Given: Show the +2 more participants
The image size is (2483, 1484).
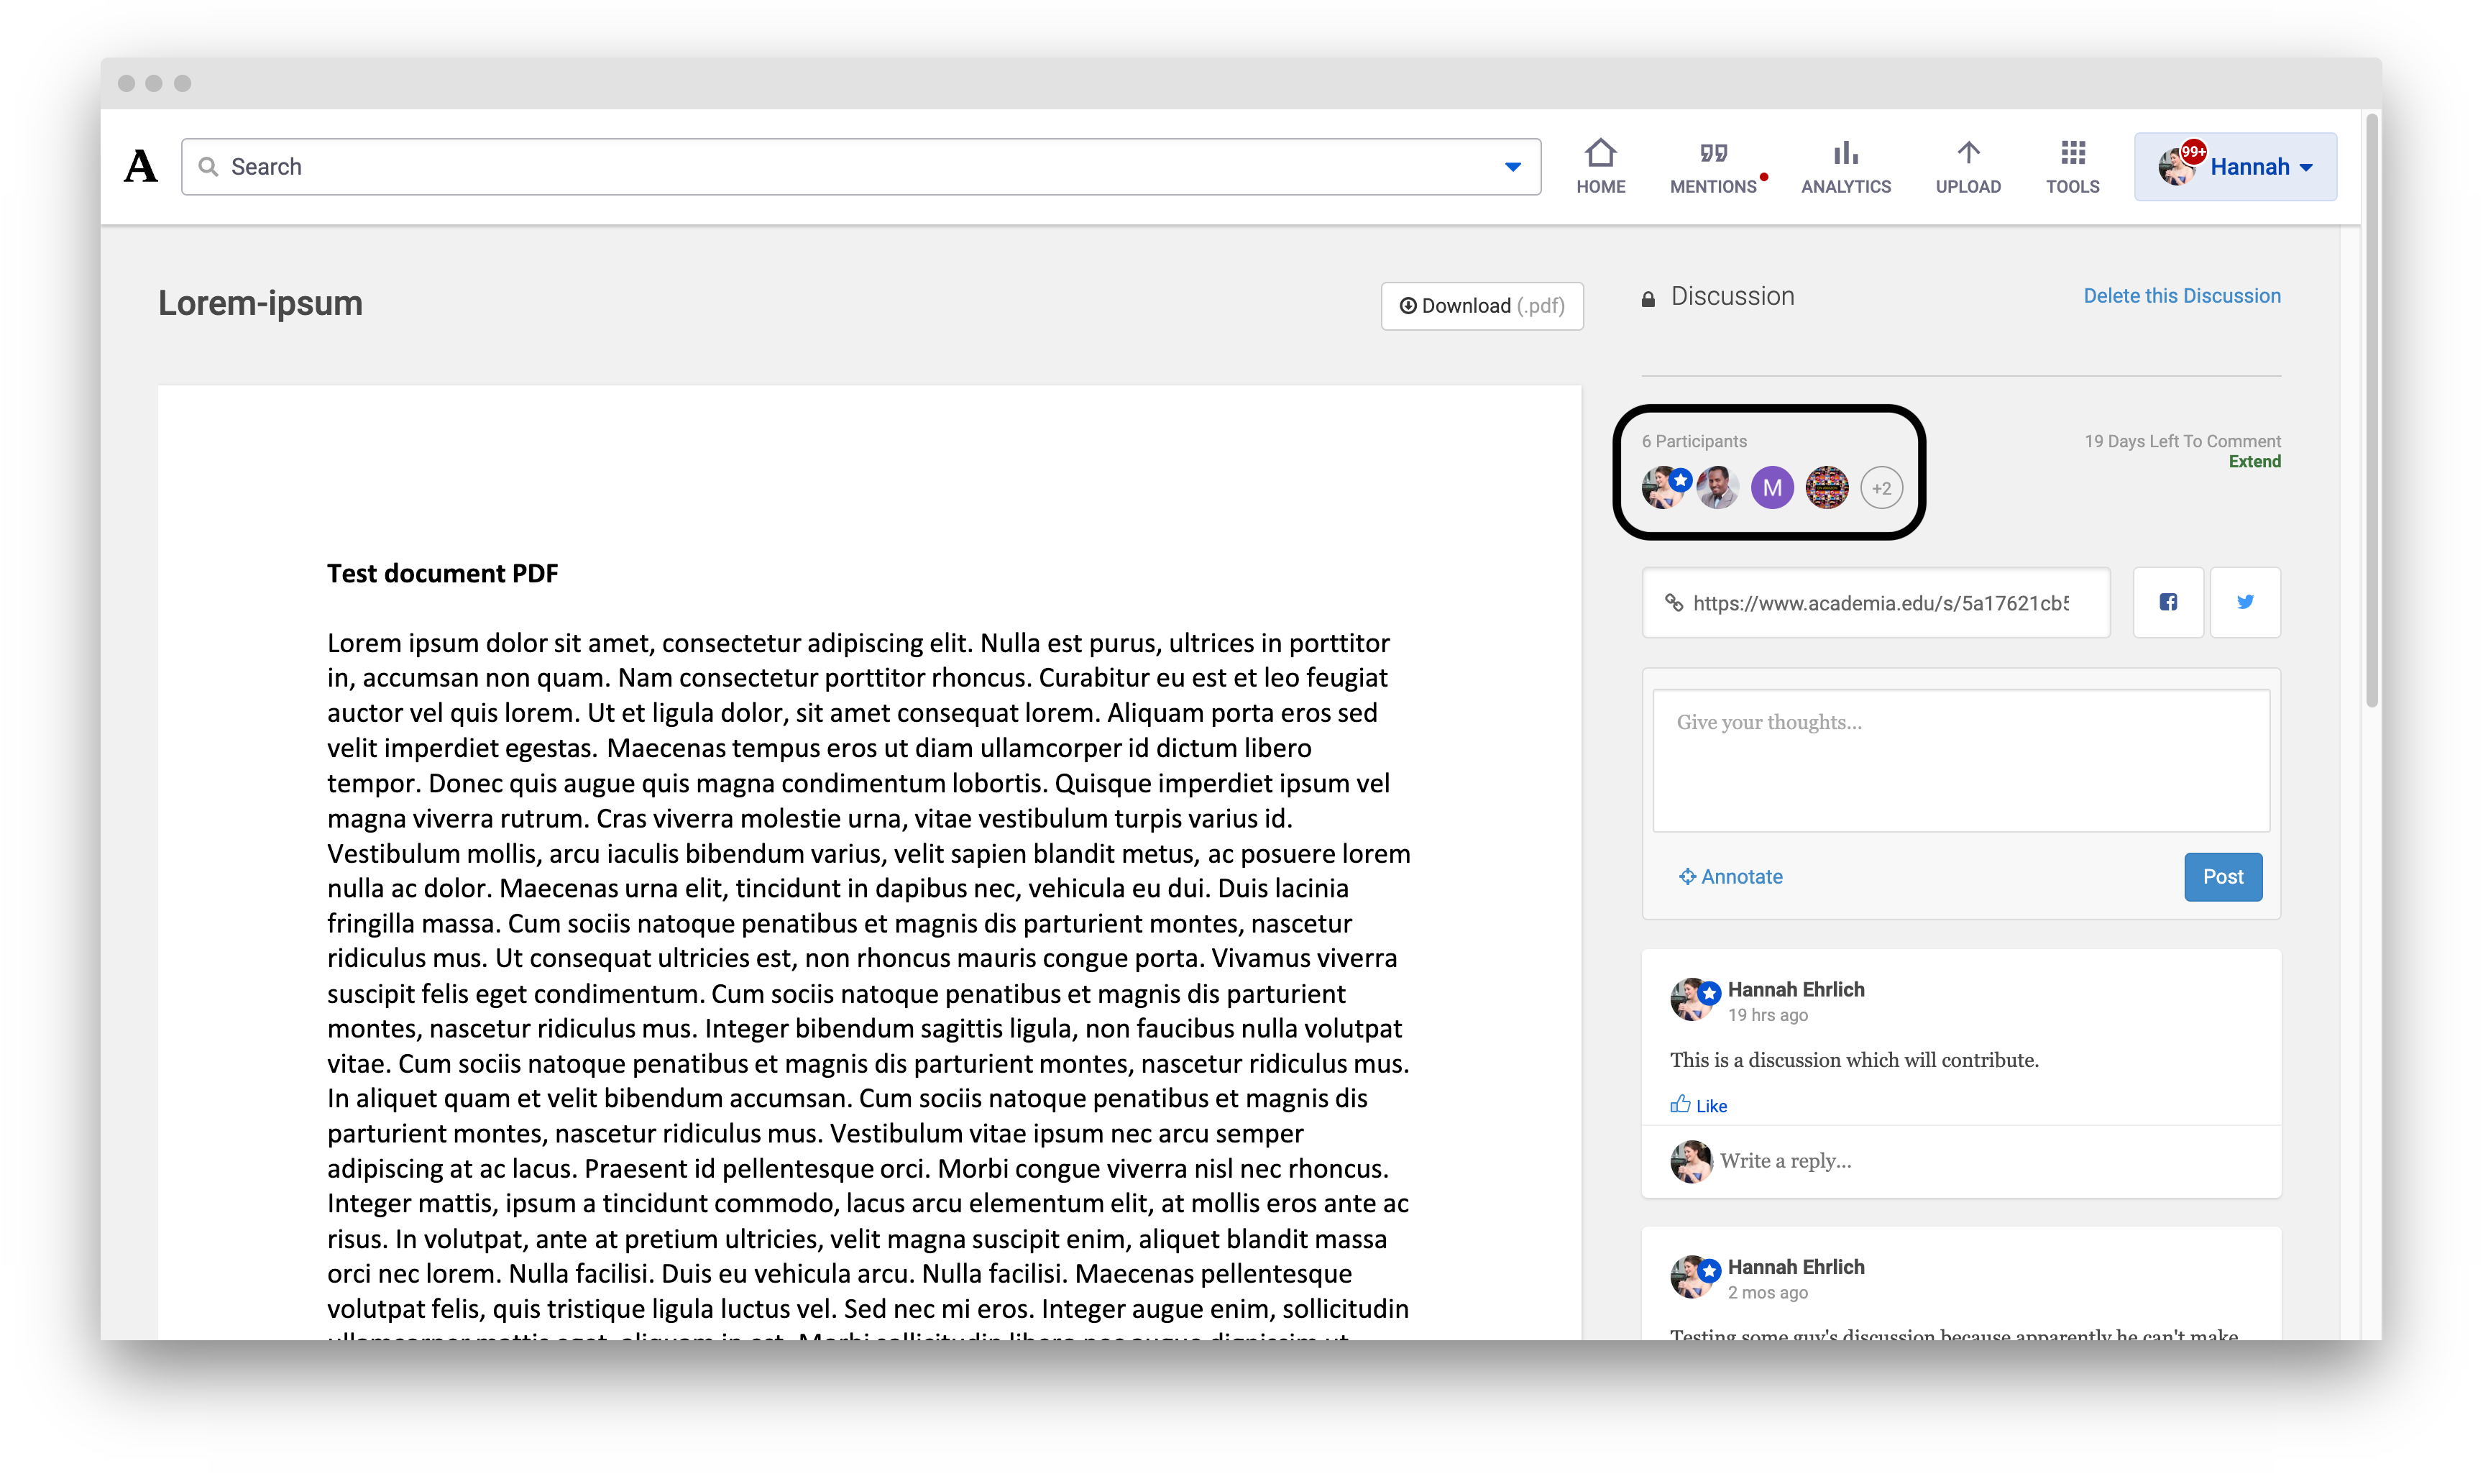Looking at the screenshot, I should (1881, 488).
